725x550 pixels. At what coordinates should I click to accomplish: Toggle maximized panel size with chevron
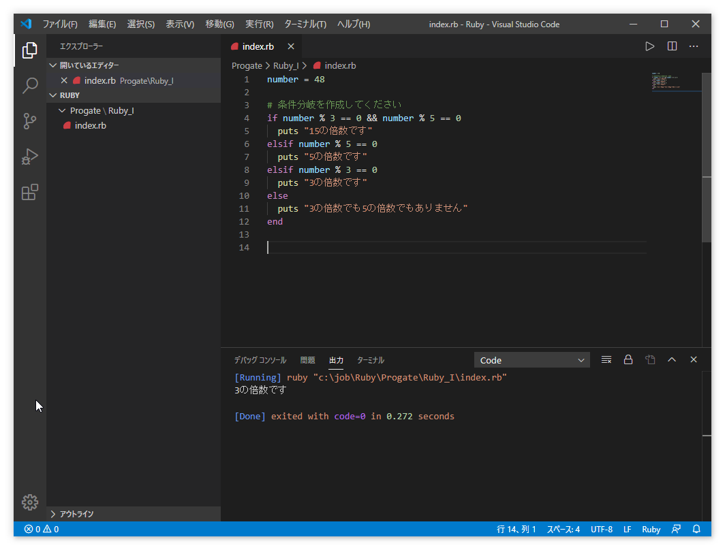[x=672, y=360]
